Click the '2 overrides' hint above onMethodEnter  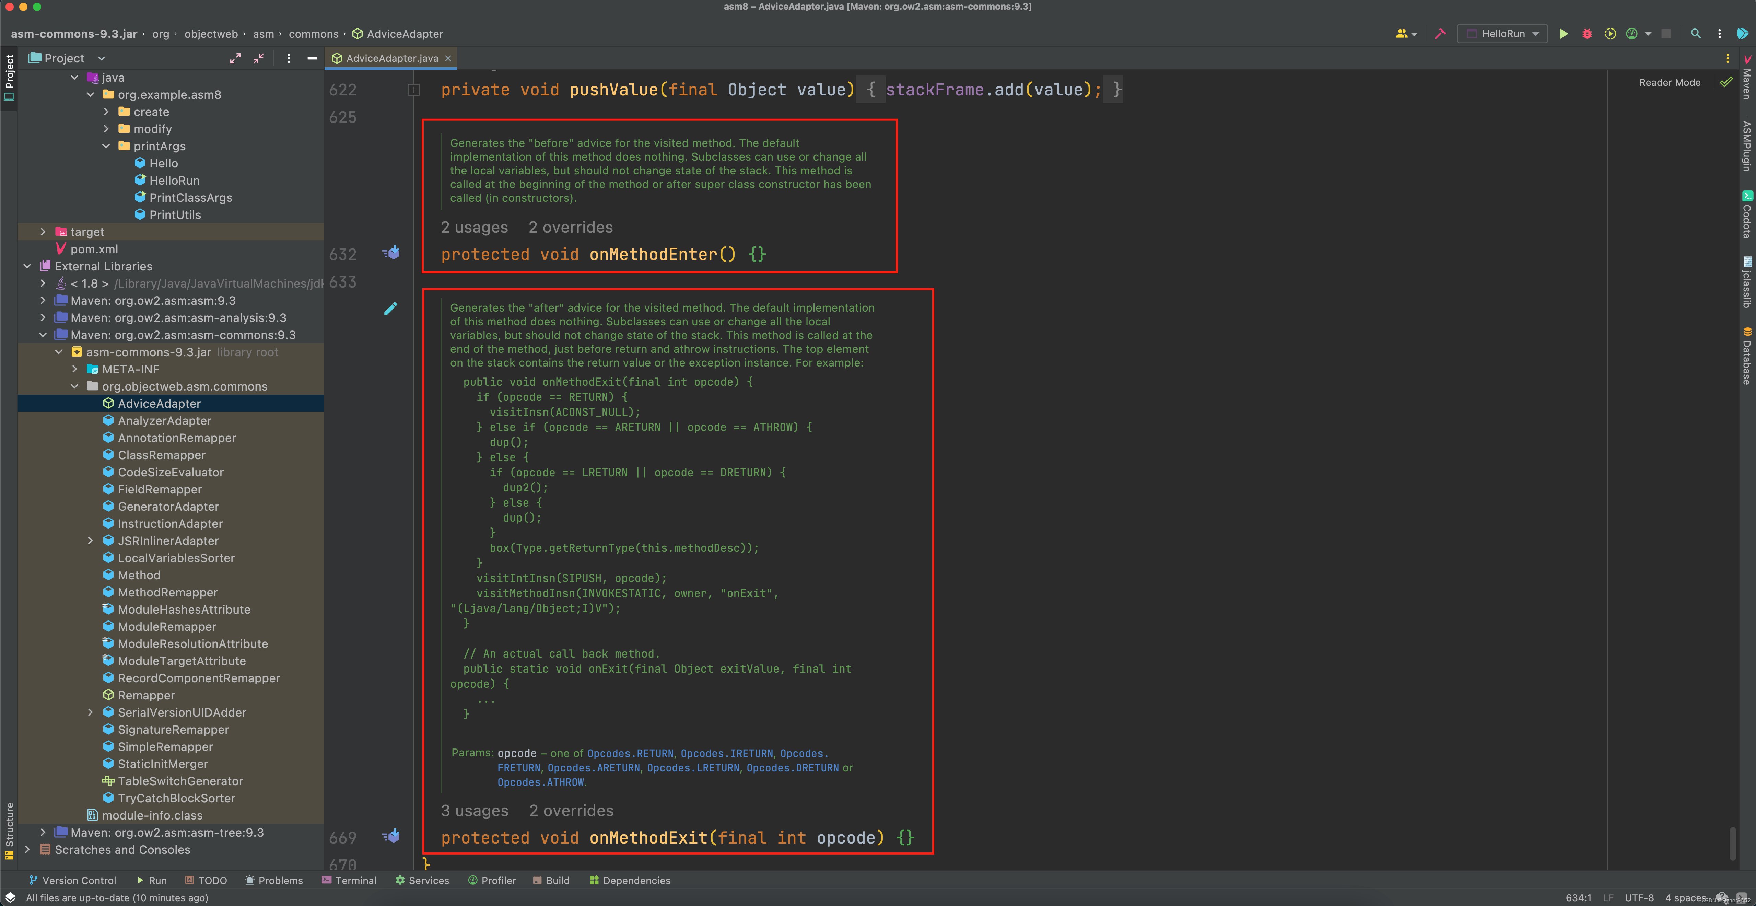(x=571, y=227)
